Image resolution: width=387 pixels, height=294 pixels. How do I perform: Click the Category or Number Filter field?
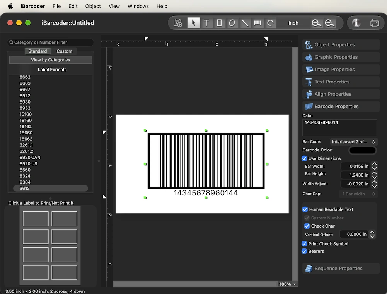[x=50, y=42]
